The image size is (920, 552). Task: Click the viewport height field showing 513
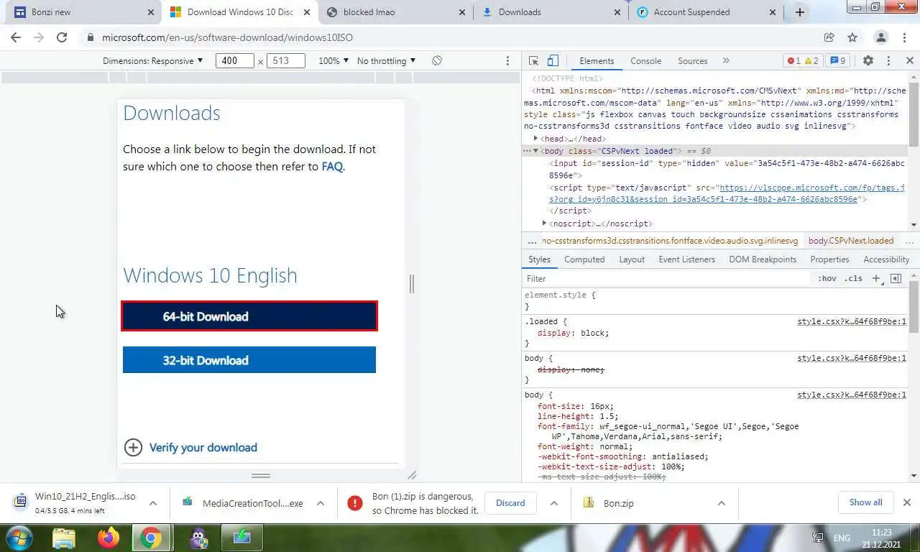click(285, 61)
